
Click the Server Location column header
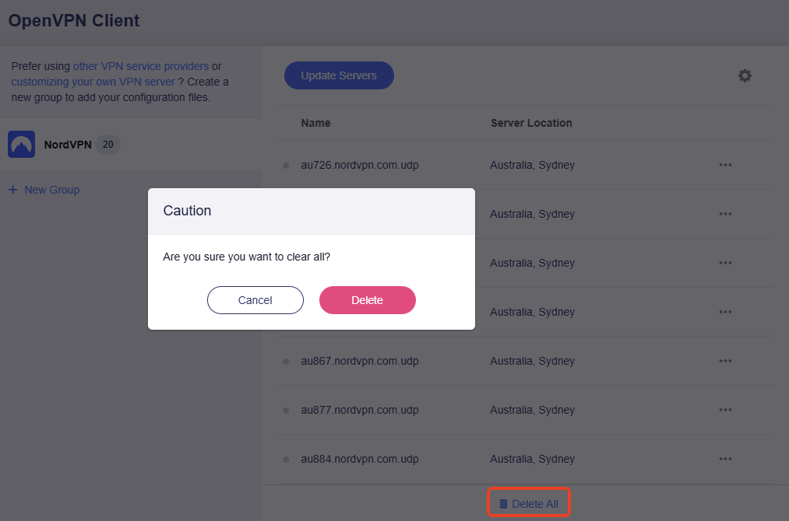531,123
